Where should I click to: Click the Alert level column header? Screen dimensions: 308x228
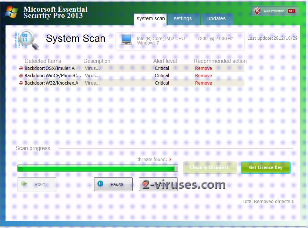tap(165, 61)
